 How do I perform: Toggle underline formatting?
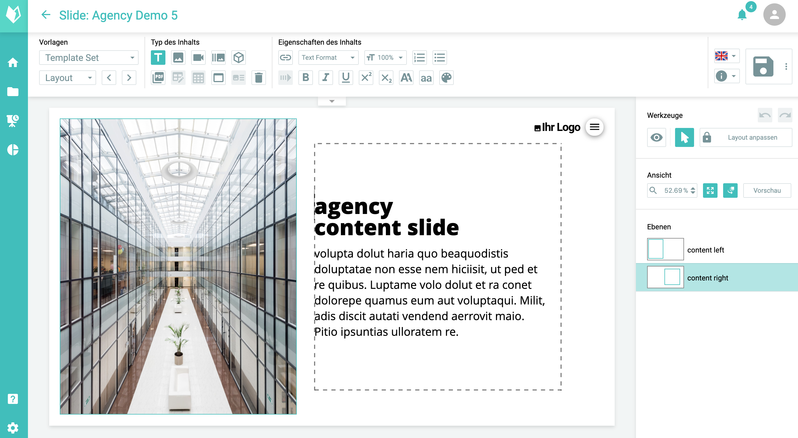[346, 77]
